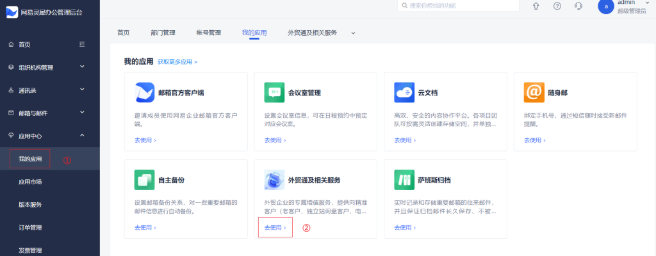Collapse the 应用中心 sidebar section
656x256 pixels.
click(x=82, y=135)
